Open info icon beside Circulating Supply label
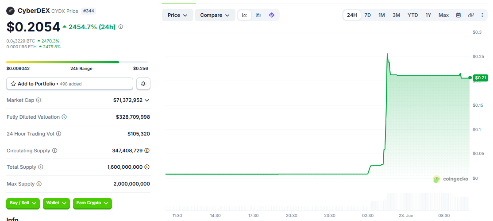 click(x=55, y=151)
